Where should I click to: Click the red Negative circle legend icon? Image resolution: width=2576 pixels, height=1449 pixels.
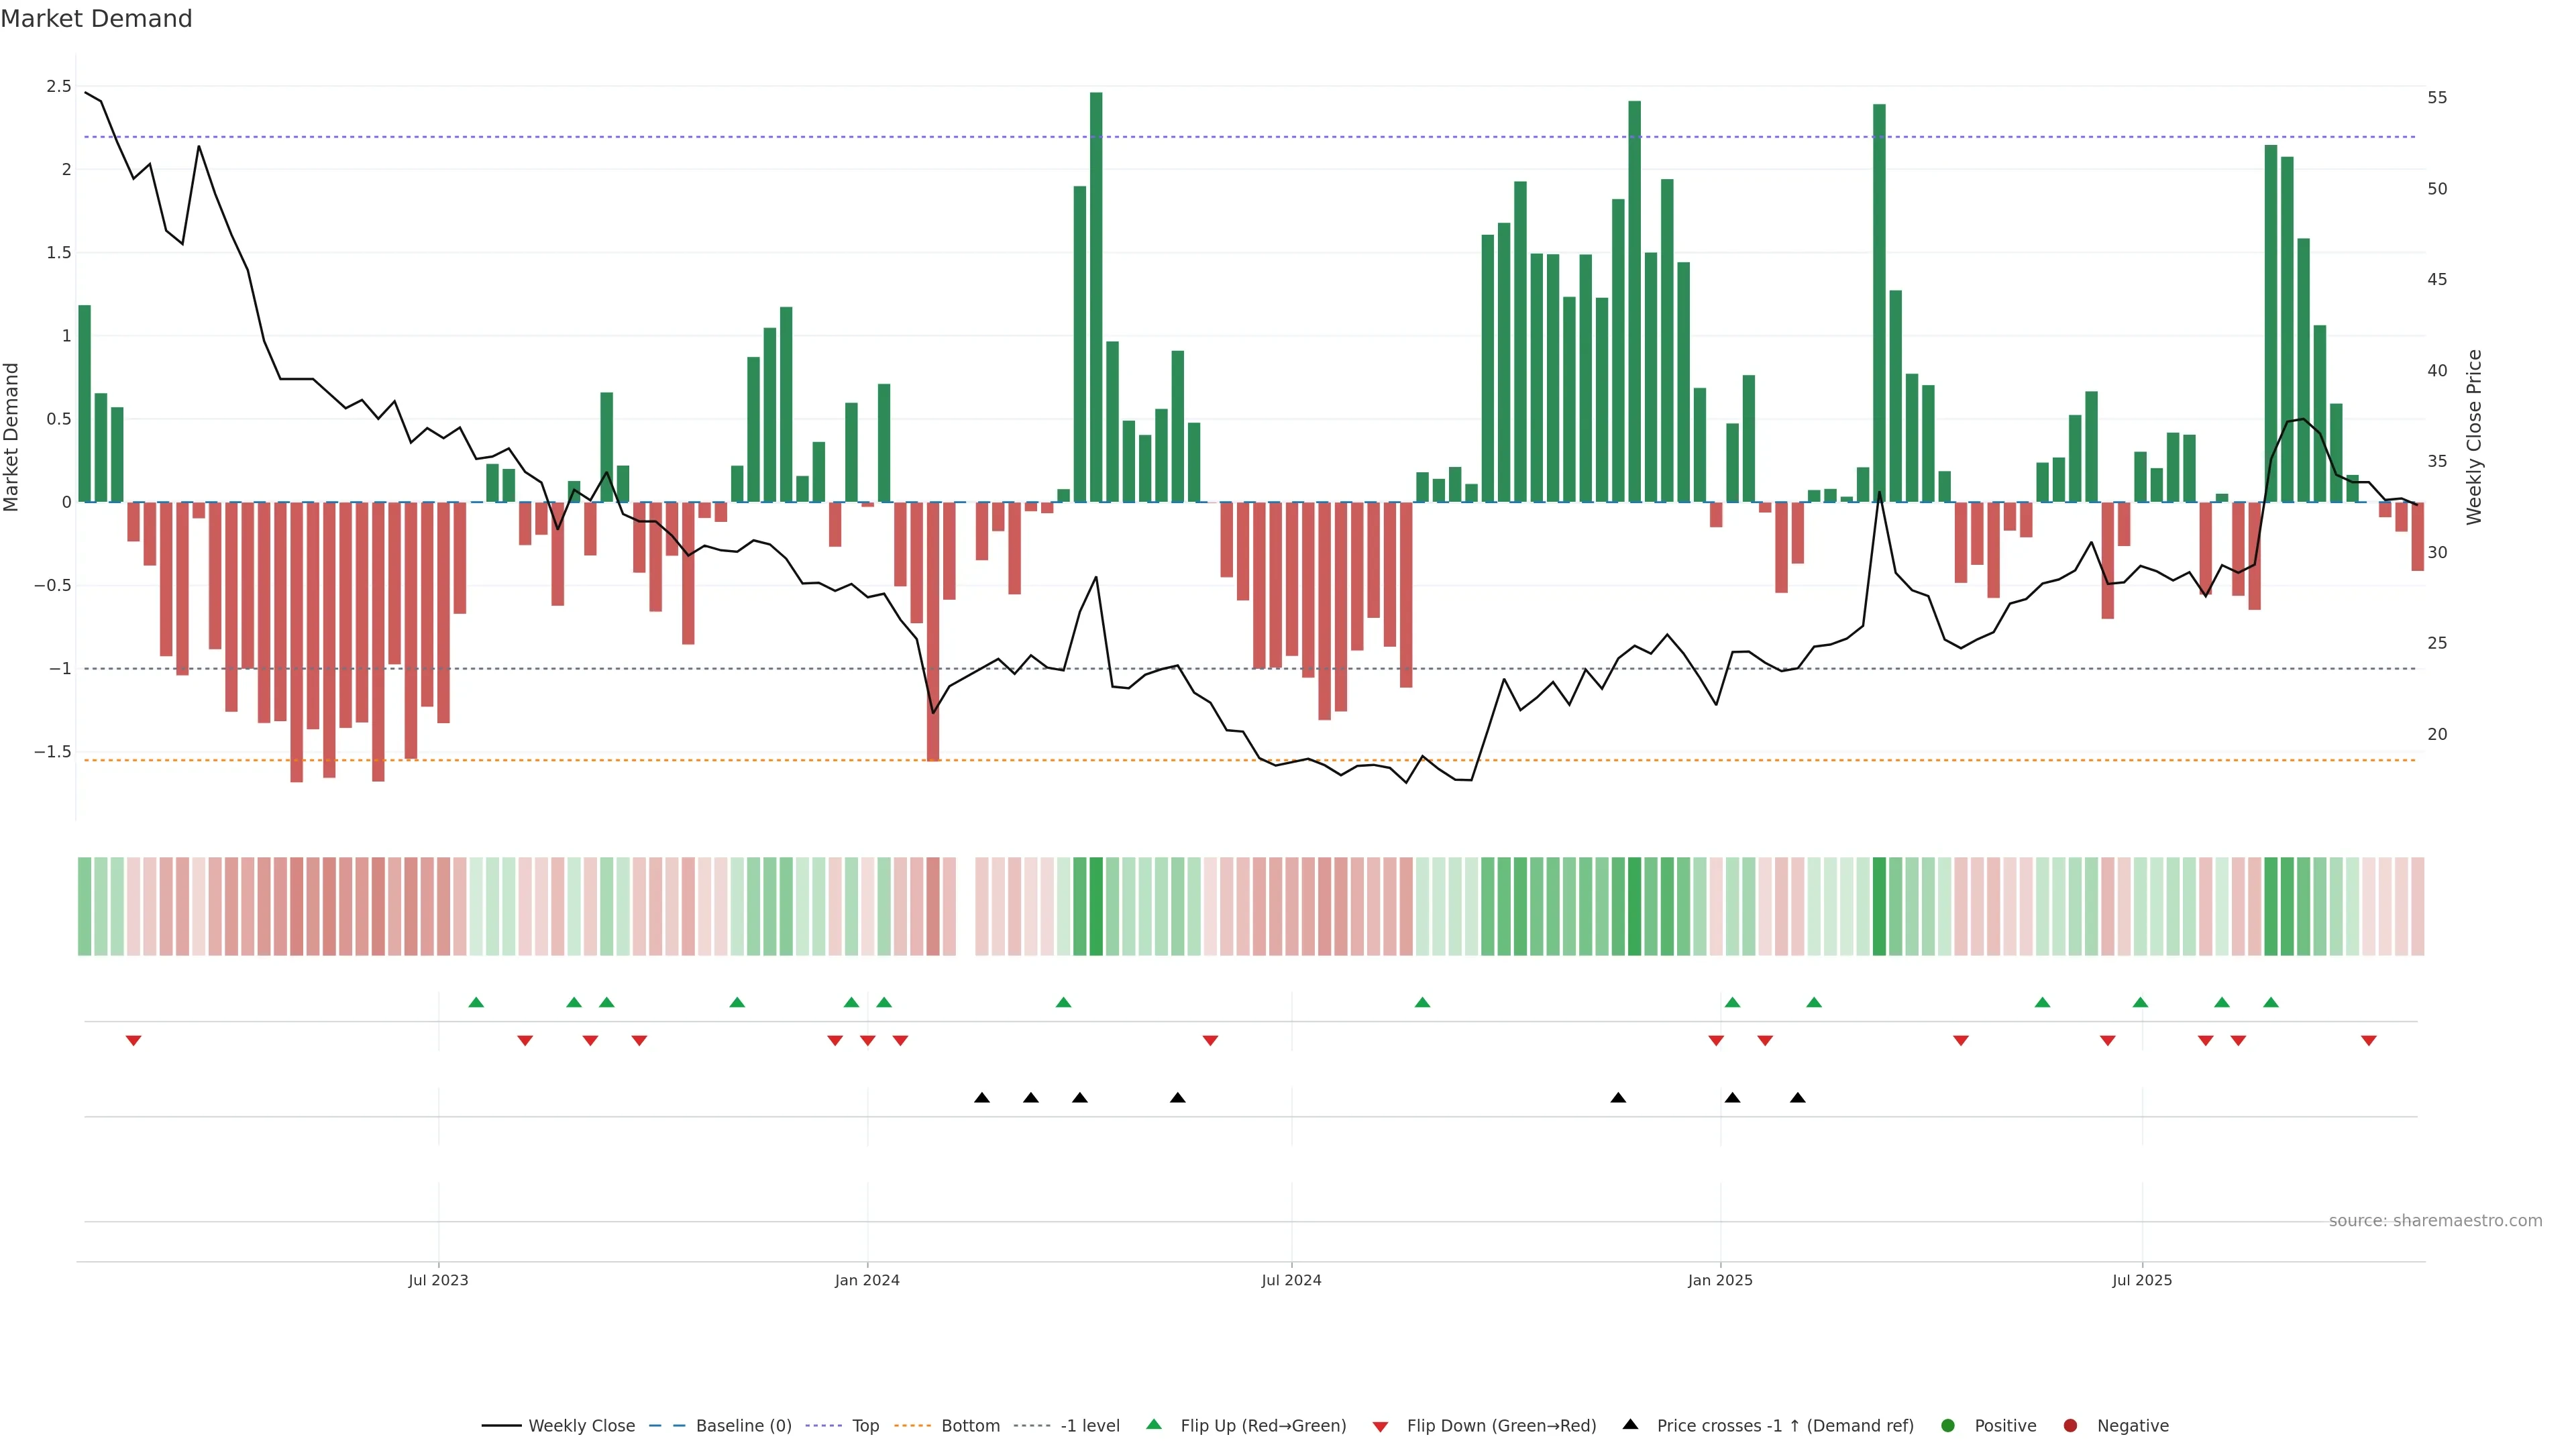tap(2070, 1425)
